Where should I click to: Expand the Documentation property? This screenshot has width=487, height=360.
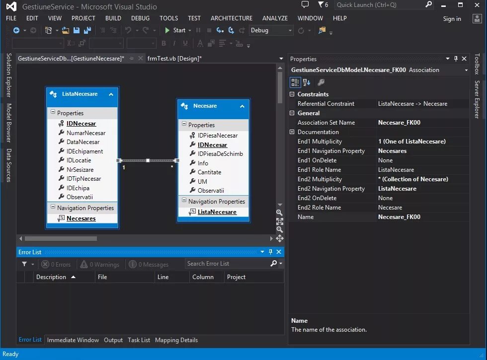292,132
